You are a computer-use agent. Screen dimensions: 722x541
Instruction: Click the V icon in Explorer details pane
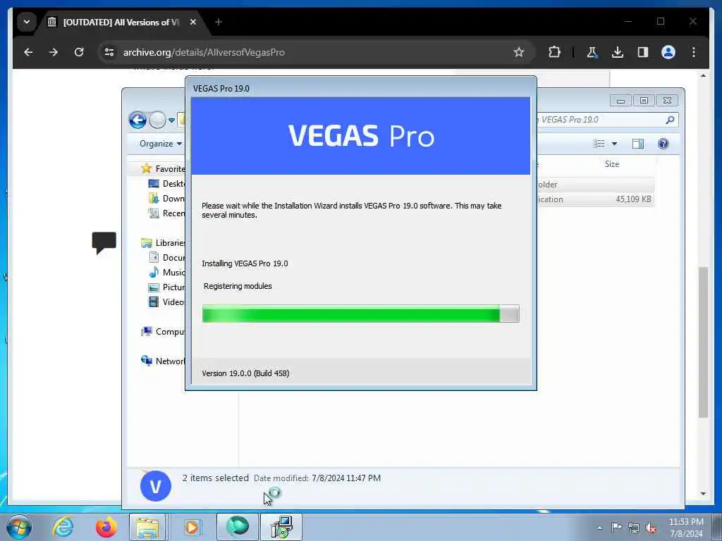click(x=156, y=486)
